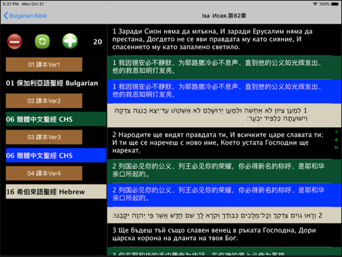This screenshot has height=257, width=342.
Task: Tap the back chevron arrow
Action: 6,16
